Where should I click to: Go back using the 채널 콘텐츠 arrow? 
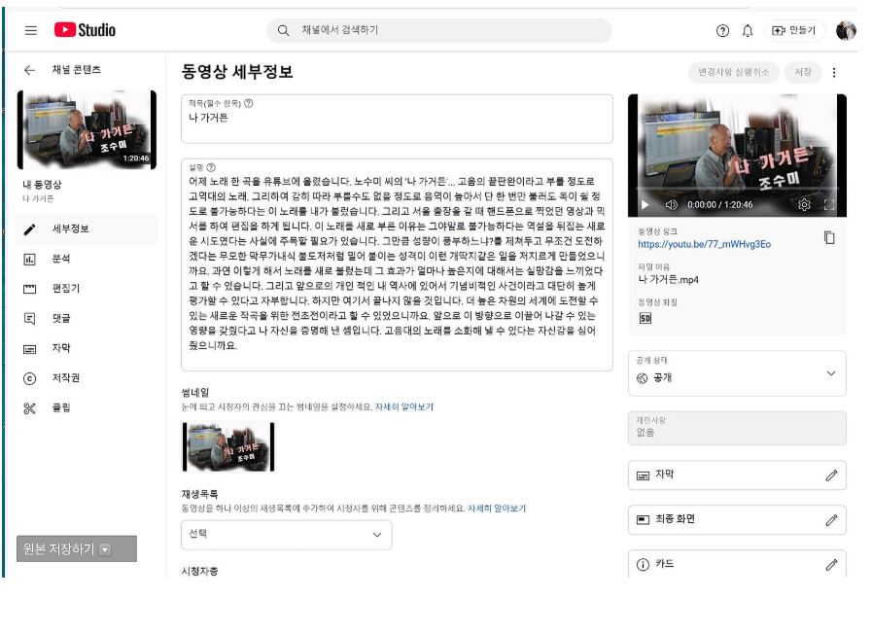(30, 70)
